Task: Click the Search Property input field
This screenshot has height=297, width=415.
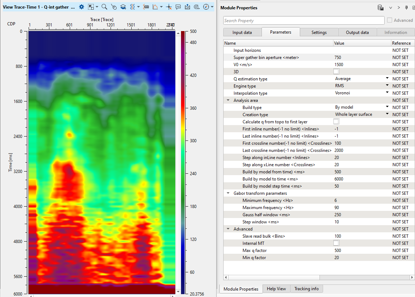Action: coord(303,21)
